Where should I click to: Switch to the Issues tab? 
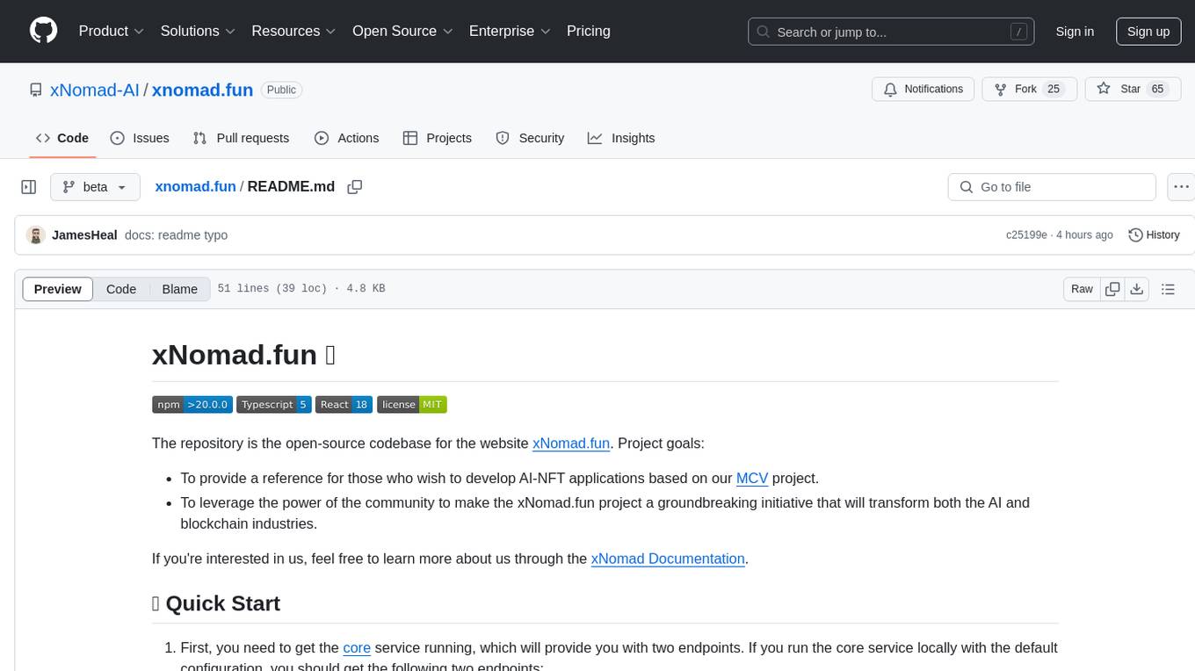point(140,138)
